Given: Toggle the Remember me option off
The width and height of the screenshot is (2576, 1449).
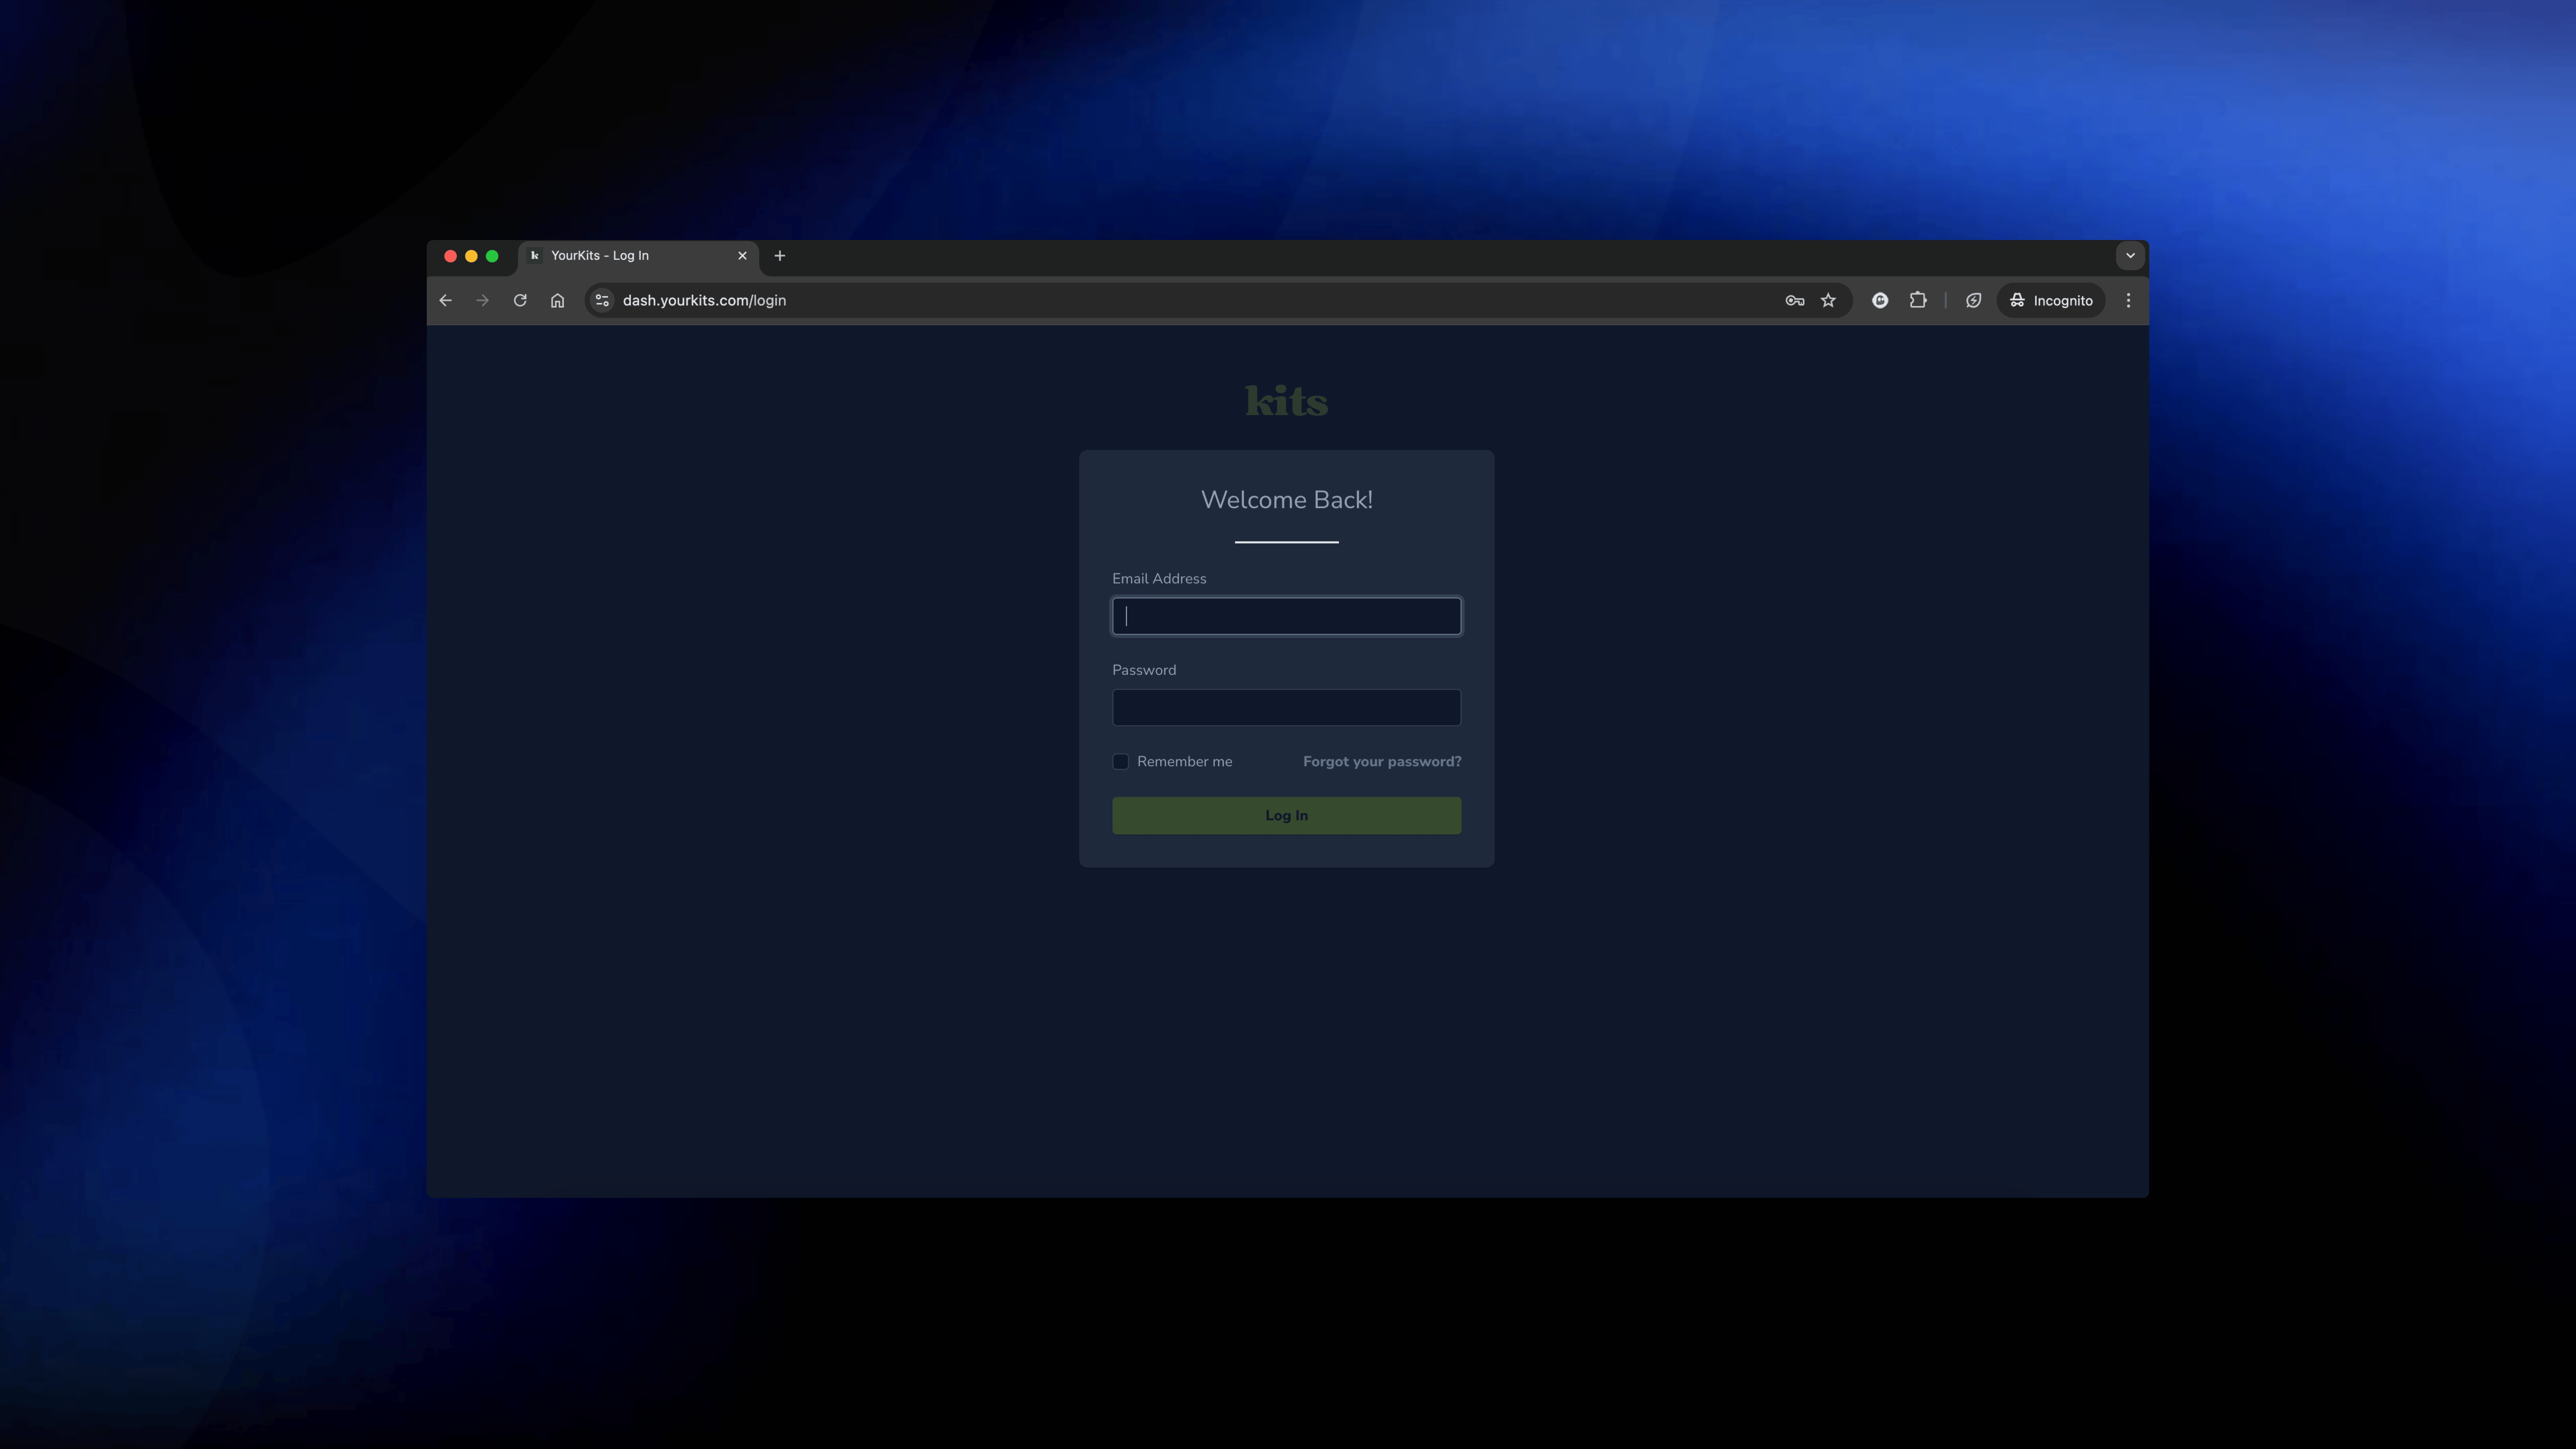Looking at the screenshot, I should tap(1120, 761).
